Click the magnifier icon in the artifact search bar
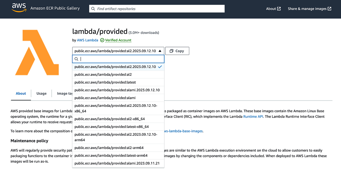Viewport: 341px width, 170px height. click(x=93, y=8)
